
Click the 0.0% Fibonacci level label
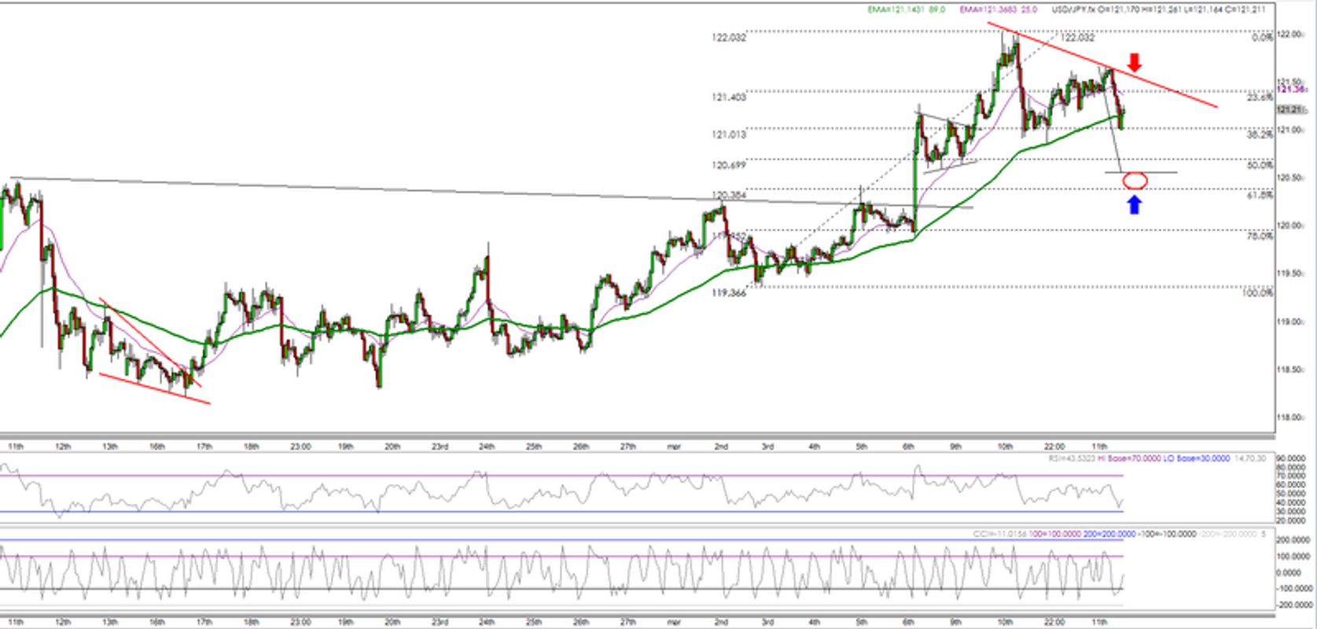[1262, 37]
